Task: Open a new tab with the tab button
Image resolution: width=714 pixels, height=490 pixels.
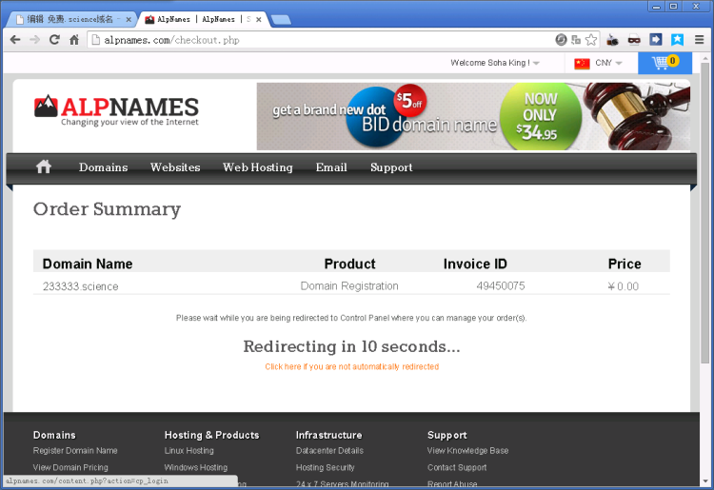Action: (281, 20)
